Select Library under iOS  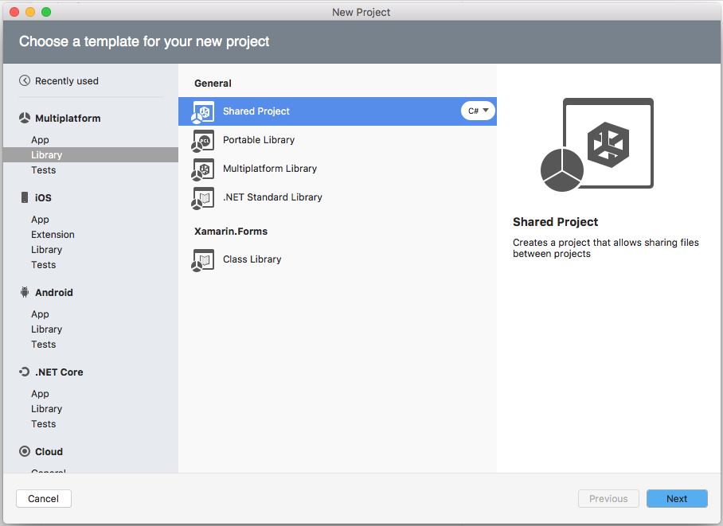point(46,249)
